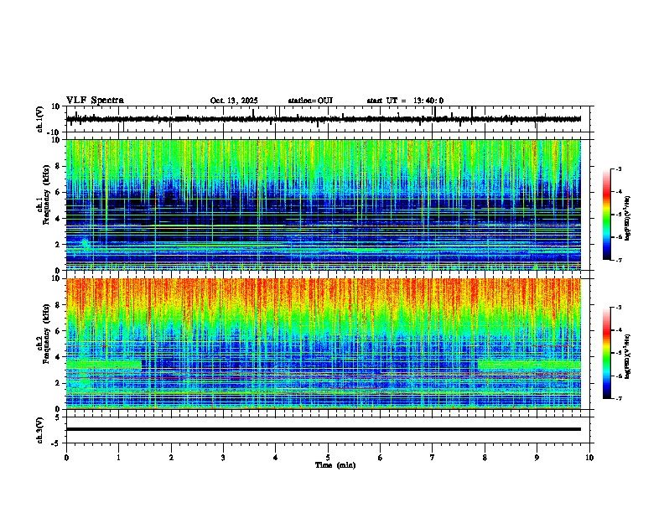
Task: Click time axis tick label "8"
Action: pyautogui.click(x=485, y=458)
